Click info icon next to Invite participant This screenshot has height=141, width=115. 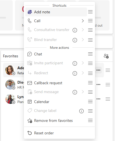click(75, 63)
